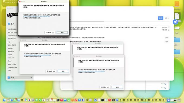The image size is (184, 103).
Task: Open Messages from the dock
Action: coord(15,100)
